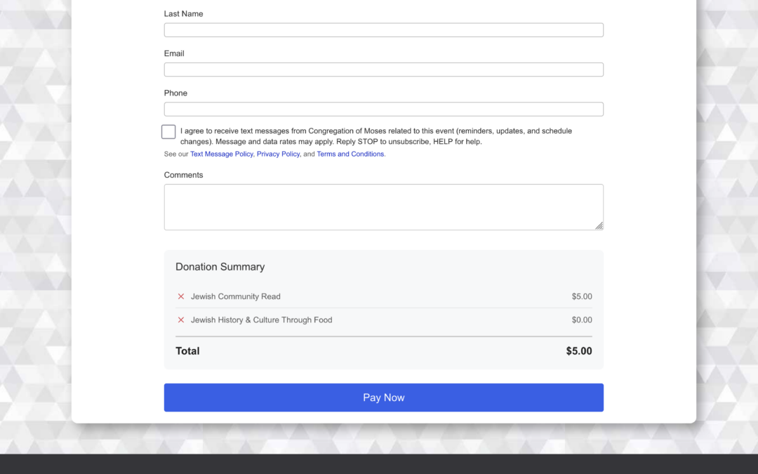Click inside the Comments text area

(x=383, y=207)
